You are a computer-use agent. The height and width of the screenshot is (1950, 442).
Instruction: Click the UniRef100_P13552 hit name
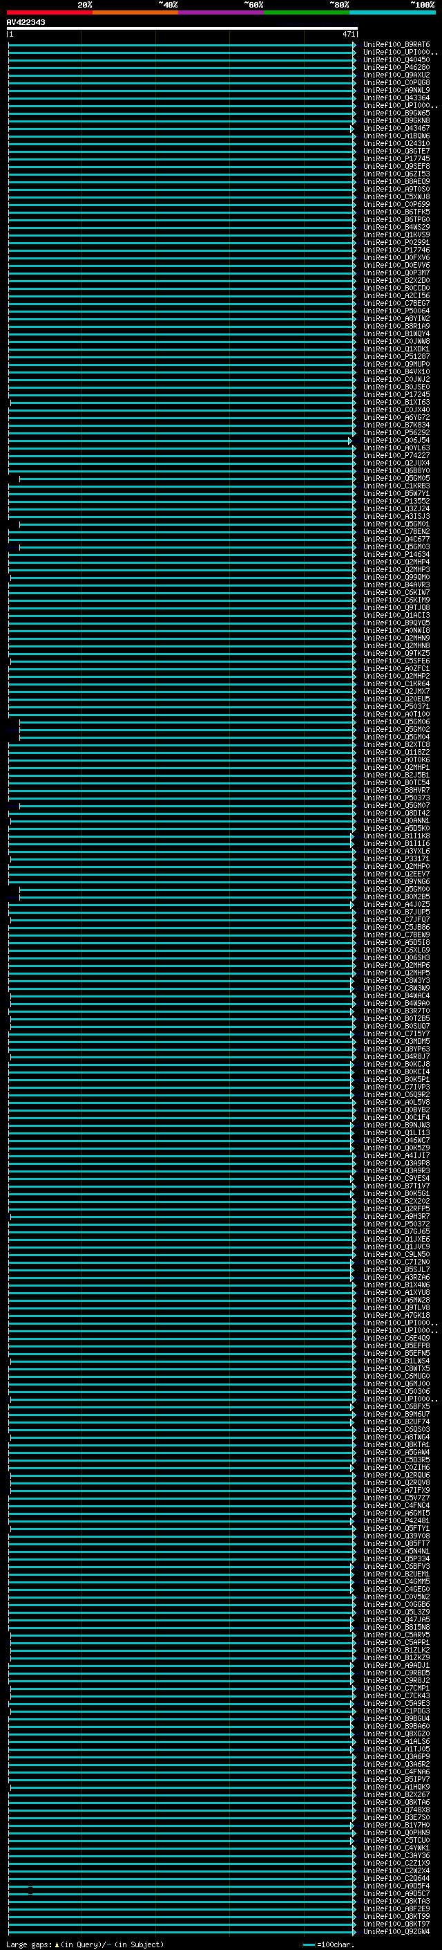(396, 501)
